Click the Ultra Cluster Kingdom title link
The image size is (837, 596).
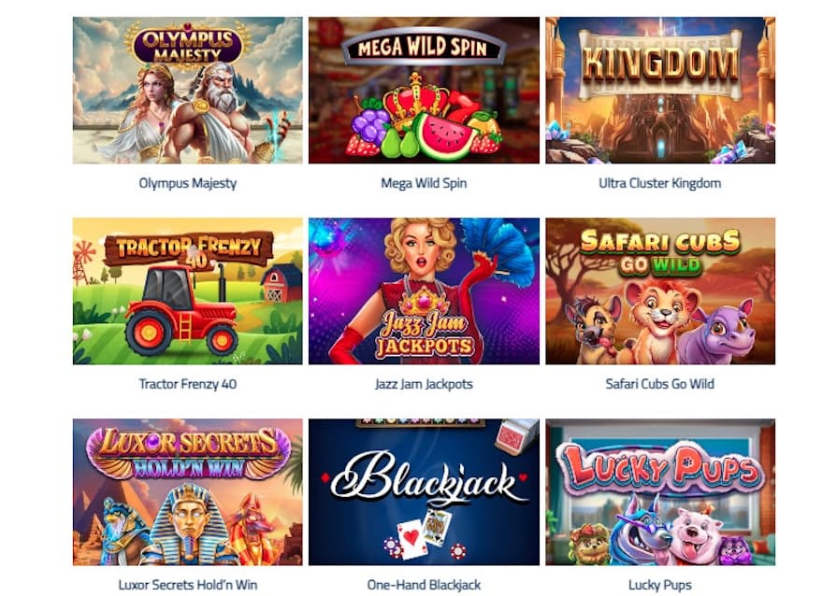pos(659,183)
